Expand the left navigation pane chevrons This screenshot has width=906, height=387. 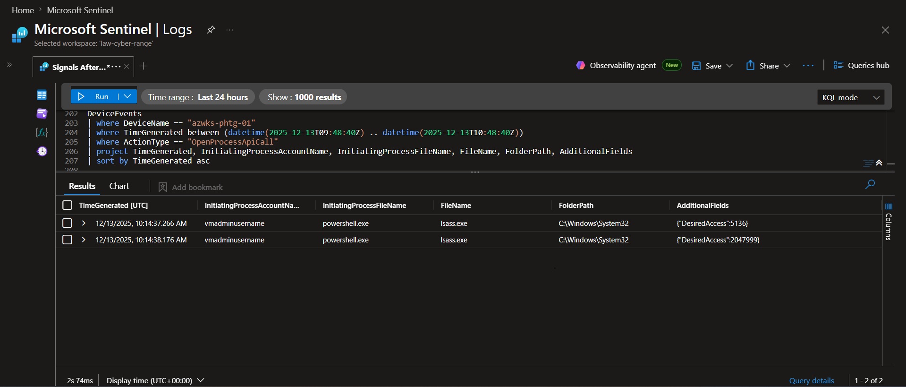pos(9,65)
